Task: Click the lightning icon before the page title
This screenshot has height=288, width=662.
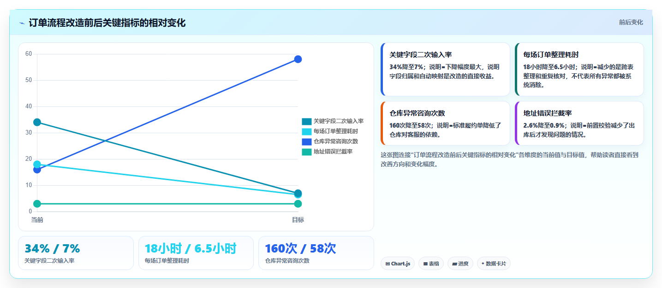Action: point(22,23)
